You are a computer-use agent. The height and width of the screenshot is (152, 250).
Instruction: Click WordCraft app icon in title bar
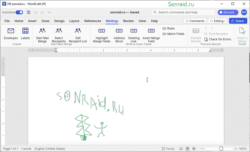(x=4, y=4)
